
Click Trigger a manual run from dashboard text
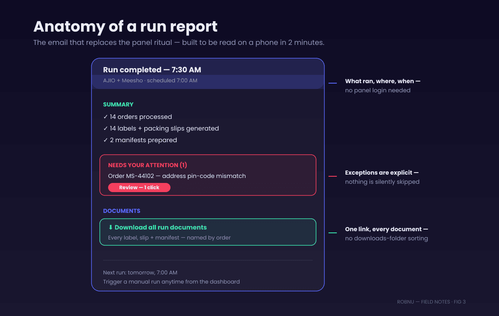(171, 282)
